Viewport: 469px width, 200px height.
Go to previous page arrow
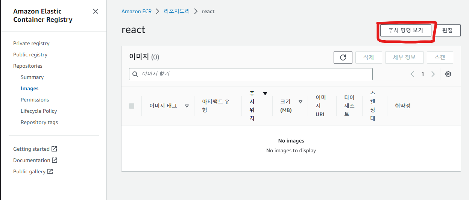point(412,74)
